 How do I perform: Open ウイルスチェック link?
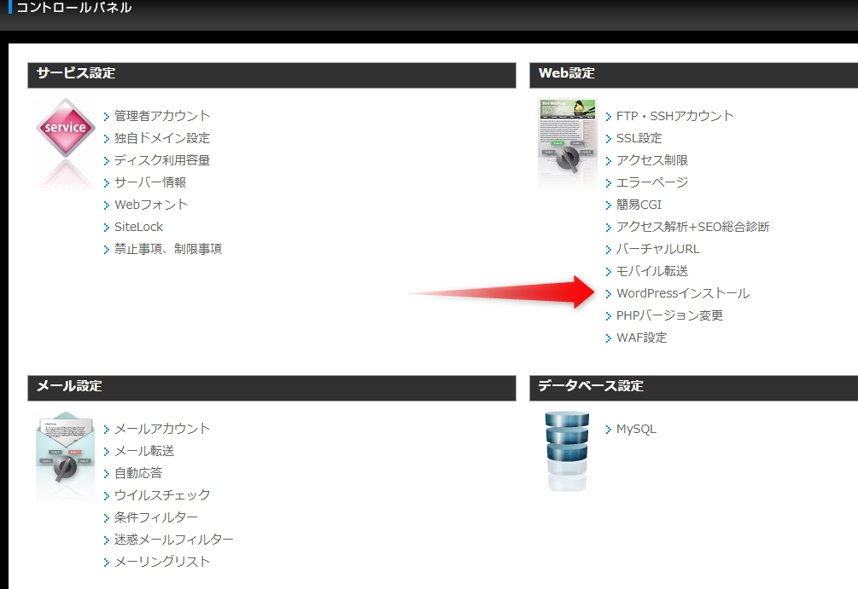162,495
